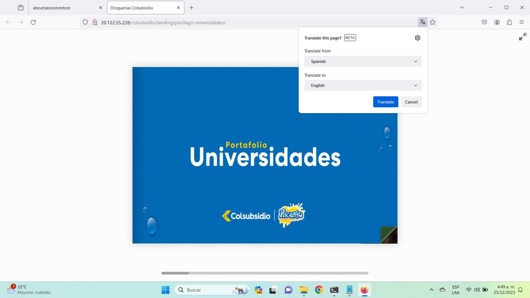530x298 pixels.
Task: Cancel the translation prompt
Action: click(411, 102)
